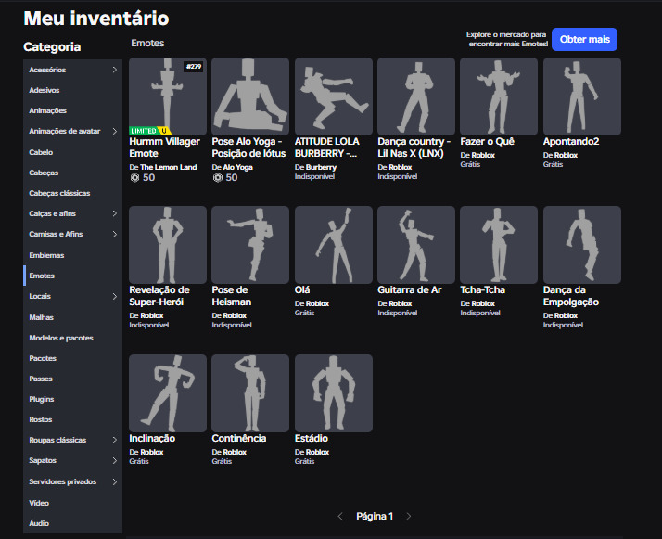662x539 pixels.
Task: Go to the previous page arrow
Action: pyautogui.click(x=340, y=516)
